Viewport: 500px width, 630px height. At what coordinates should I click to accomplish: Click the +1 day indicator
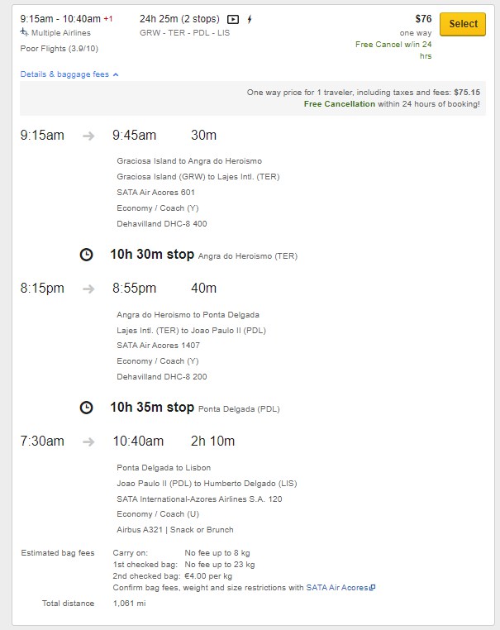pyautogui.click(x=108, y=18)
